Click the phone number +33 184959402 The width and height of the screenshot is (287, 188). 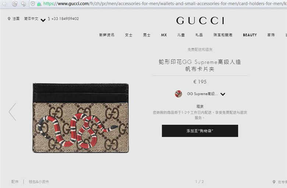click(x=65, y=18)
